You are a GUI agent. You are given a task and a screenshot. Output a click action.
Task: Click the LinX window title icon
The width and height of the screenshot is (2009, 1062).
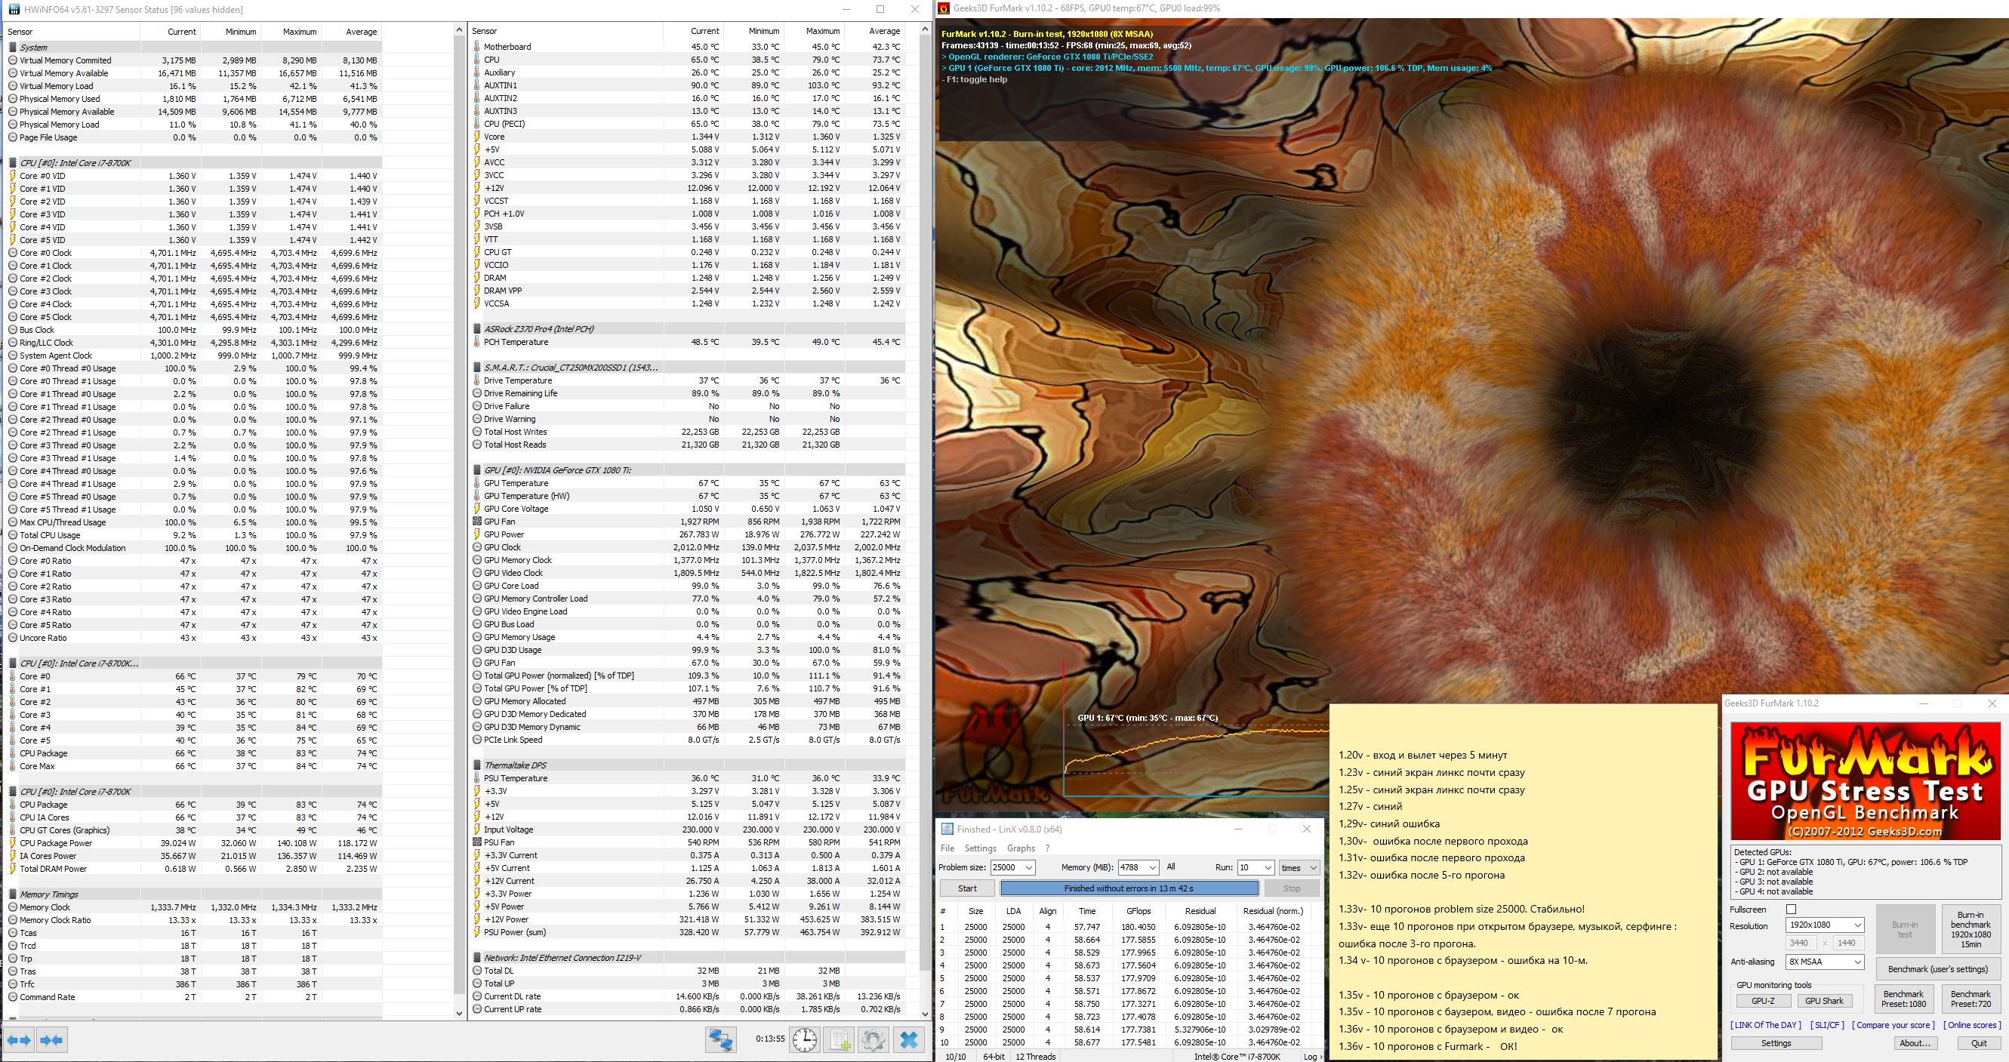947,829
